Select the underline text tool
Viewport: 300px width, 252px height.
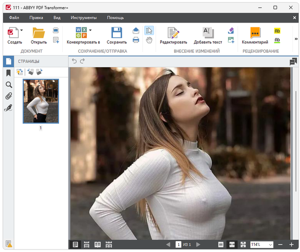point(277,40)
